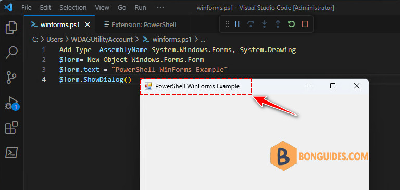Click the C: breadcrumb segment
The width and height of the screenshot is (400, 190).
(x=35, y=40)
